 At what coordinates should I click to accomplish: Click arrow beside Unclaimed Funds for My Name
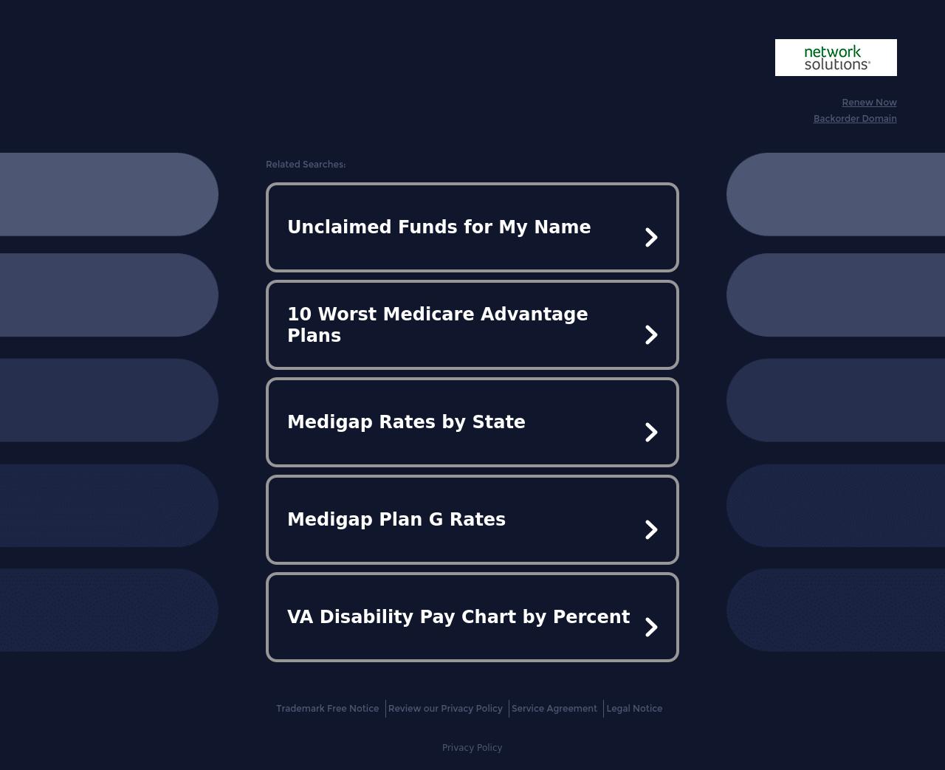pyautogui.click(x=651, y=238)
